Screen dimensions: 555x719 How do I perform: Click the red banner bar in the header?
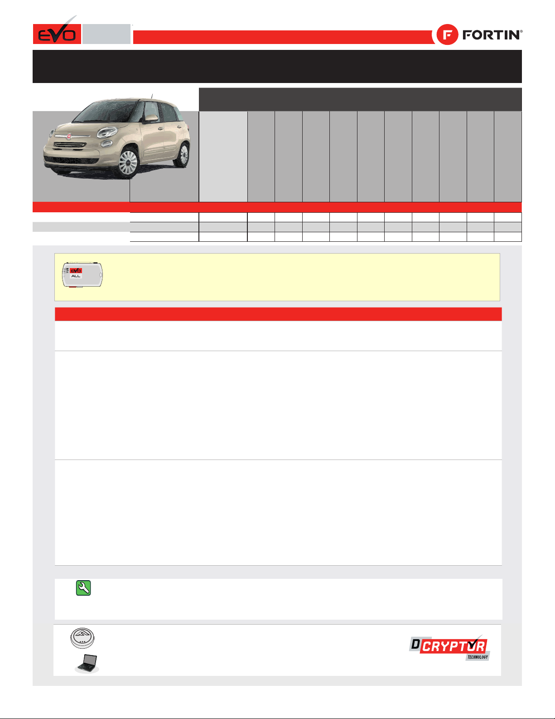[x=283, y=37]
